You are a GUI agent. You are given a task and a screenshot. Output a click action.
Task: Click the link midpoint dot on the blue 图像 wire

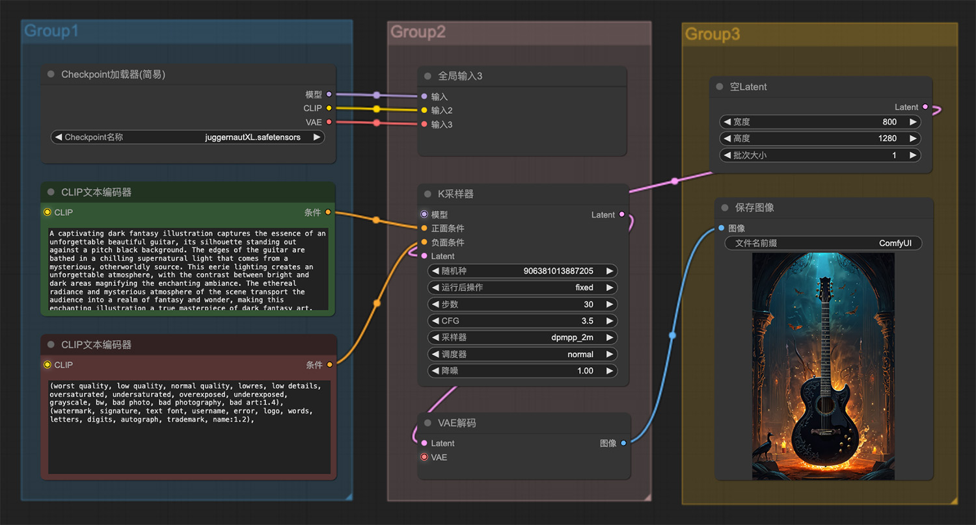(x=672, y=335)
